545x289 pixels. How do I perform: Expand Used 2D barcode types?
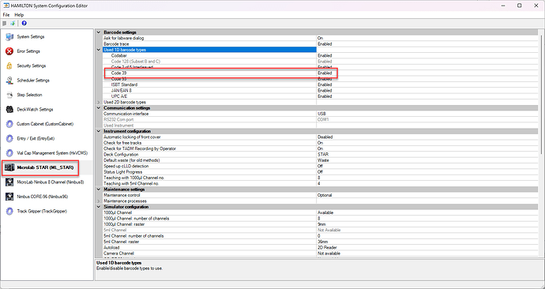[x=99, y=102]
